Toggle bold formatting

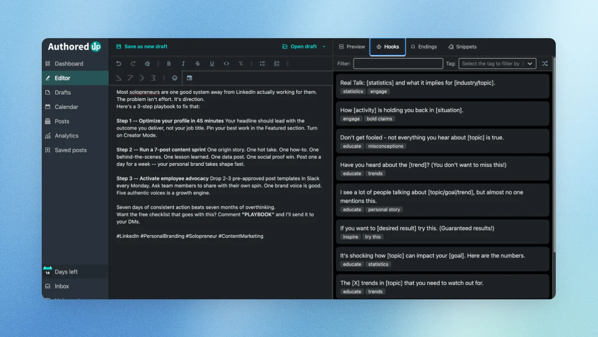[x=169, y=64]
